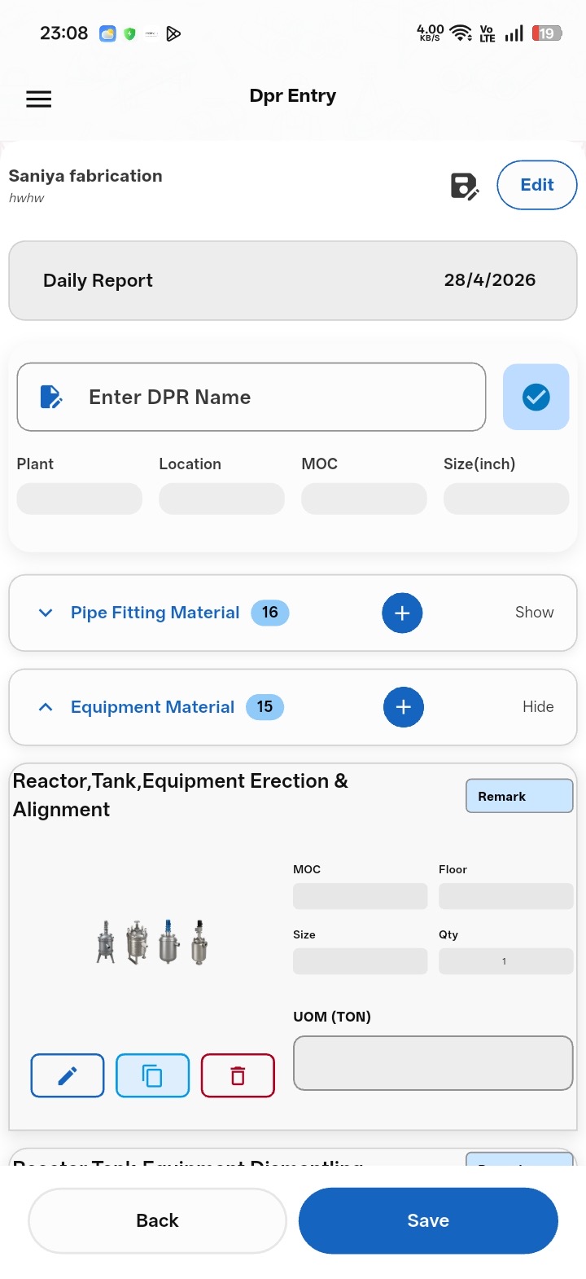Click the Edit button for Saniya fabrication
Image resolution: width=586 pixels, height=1279 pixels.
pyautogui.click(x=537, y=185)
